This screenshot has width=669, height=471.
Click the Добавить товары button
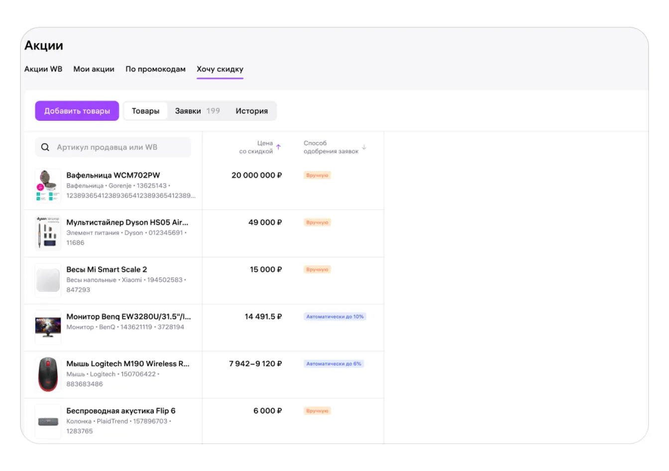pyautogui.click(x=77, y=111)
